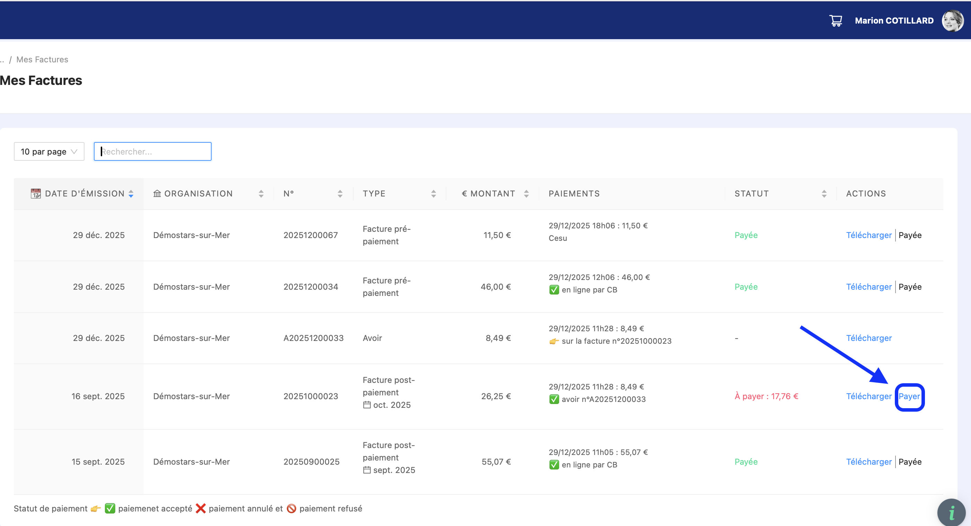Open the shopping cart icon
This screenshot has height=526, width=971.
835,20
